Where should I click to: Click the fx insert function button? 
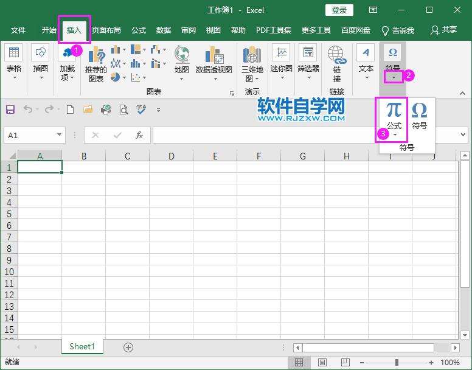[139, 135]
